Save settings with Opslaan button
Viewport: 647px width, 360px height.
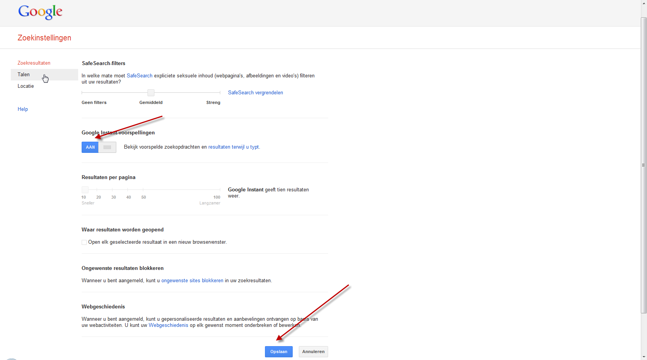(279, 352)
